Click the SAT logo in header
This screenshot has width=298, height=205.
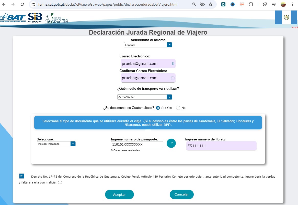[x=13, y=18]
